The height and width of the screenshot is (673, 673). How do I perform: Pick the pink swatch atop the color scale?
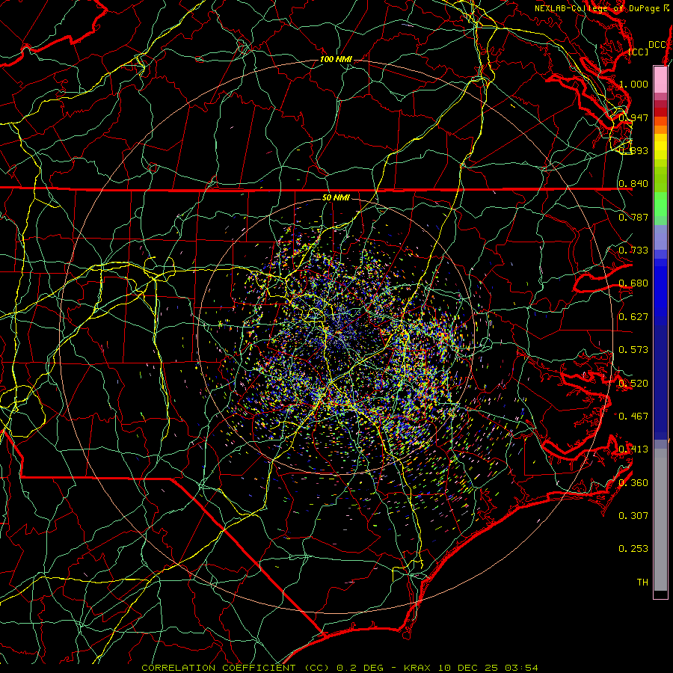coord(660,79)
